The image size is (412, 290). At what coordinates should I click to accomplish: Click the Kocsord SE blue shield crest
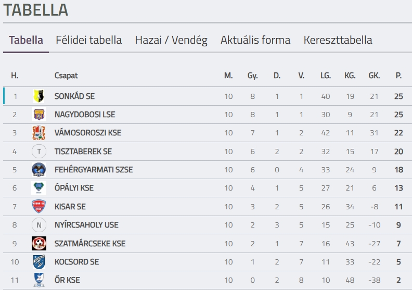(39, 262)
